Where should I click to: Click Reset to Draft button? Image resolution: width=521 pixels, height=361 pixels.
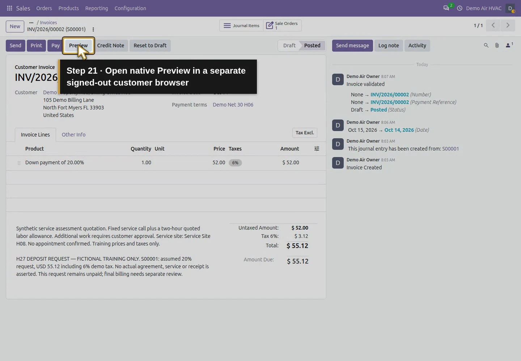(150, 45)
